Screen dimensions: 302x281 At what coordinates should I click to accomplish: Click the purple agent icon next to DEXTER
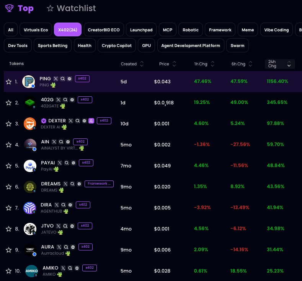coord(91,121)
